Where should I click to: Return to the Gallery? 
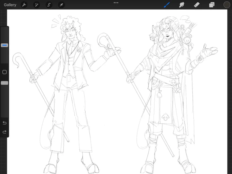click(x=10, y=5)
